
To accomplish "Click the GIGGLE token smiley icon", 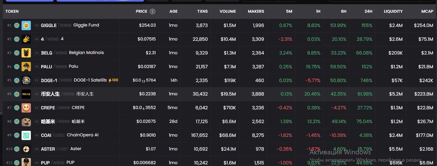I will click(26, 25).
